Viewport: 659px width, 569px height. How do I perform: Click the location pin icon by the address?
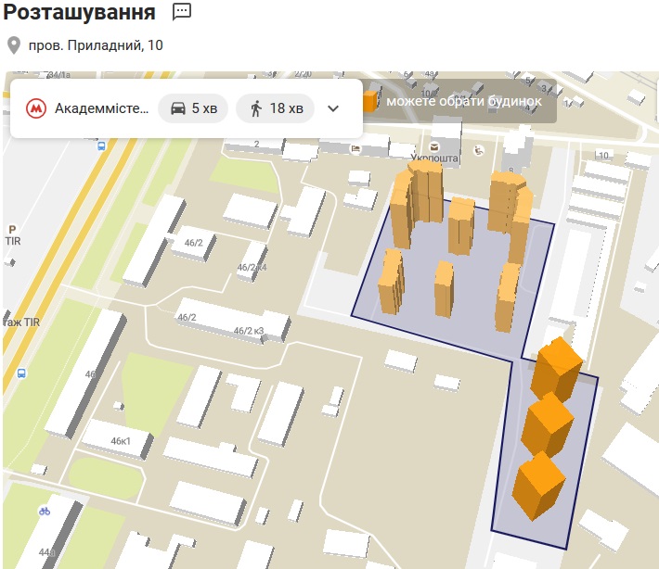point(13,44)
